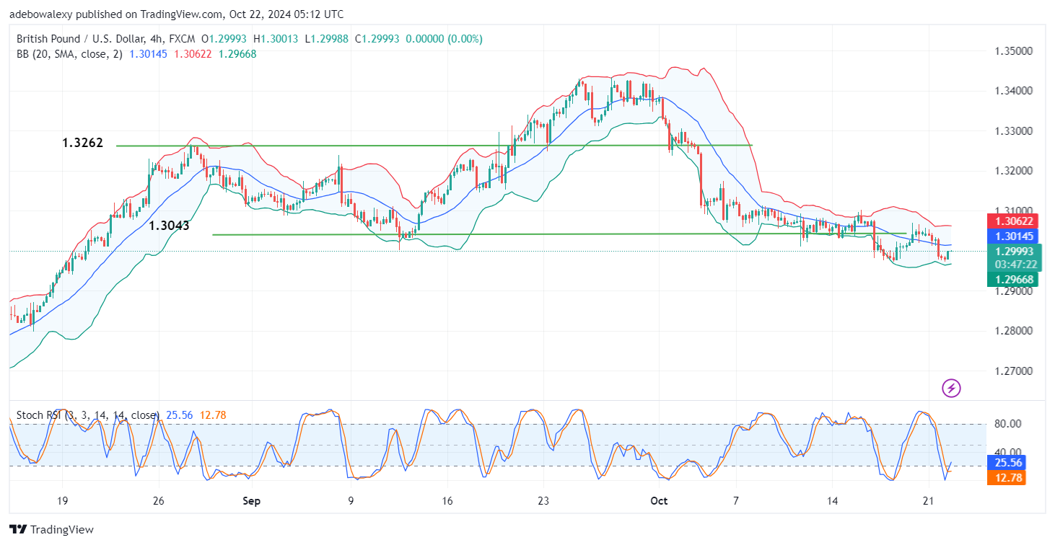Click the orange Stoch RSI value tag 12.78
The height and width of the screenshot is (545, 1055).
tap(1006, 477)
